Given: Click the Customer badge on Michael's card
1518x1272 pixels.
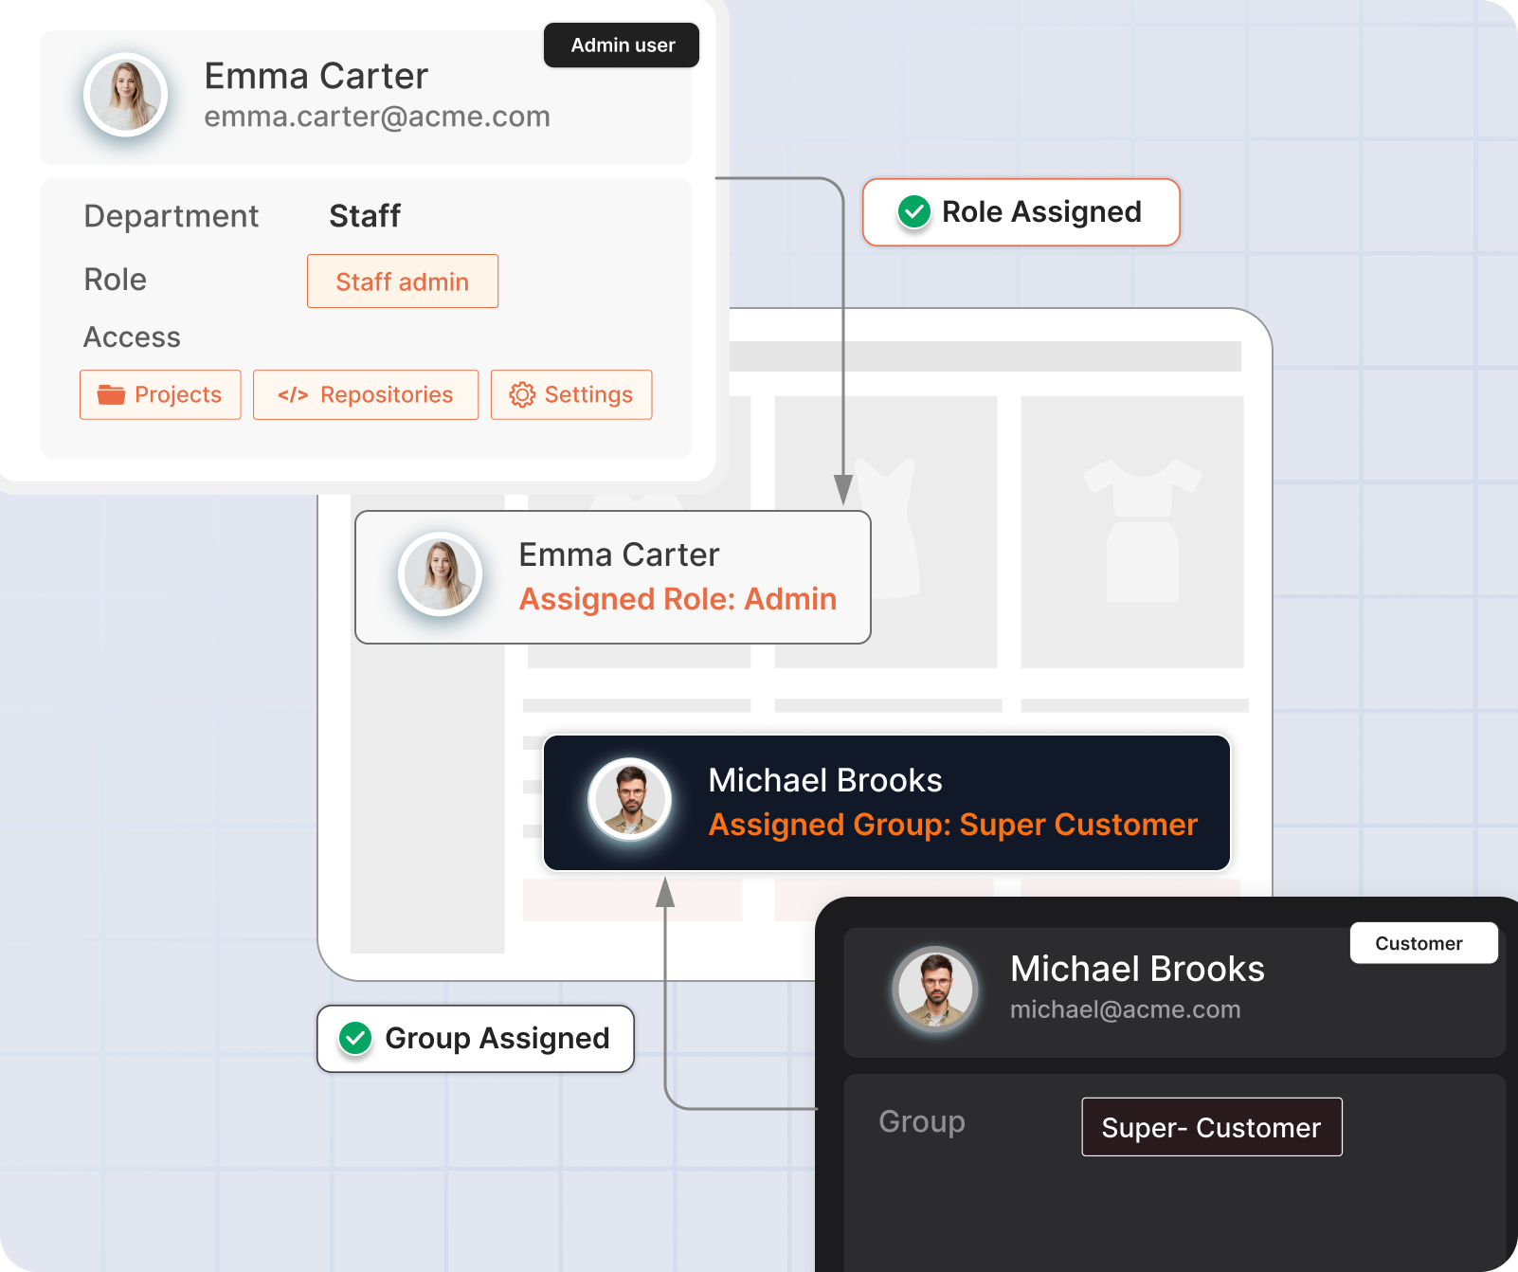Looking at the screenshot, I should 1424,943.
